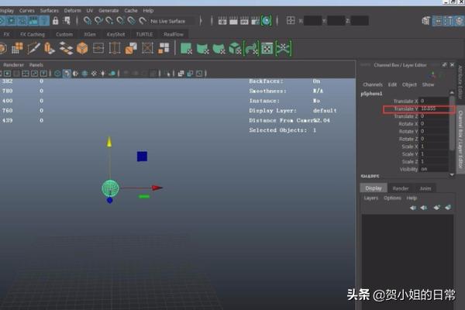
Task: Open Channels menu in Channel Box
Action: [373, 84]
